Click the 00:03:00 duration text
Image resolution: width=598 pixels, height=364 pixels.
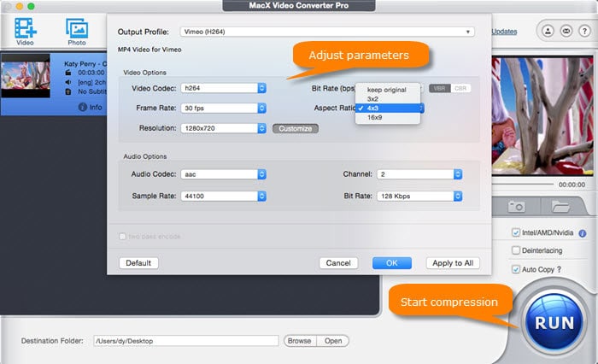[91, 73]
